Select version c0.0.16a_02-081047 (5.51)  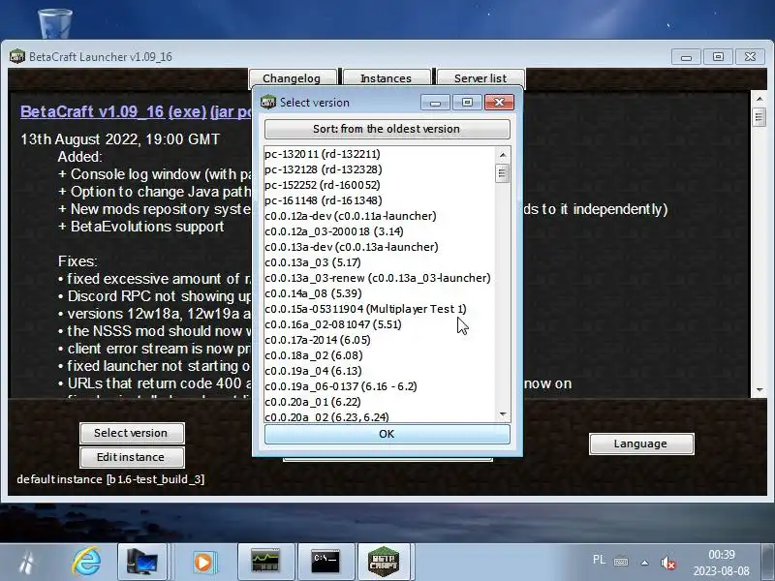(380, 324)
